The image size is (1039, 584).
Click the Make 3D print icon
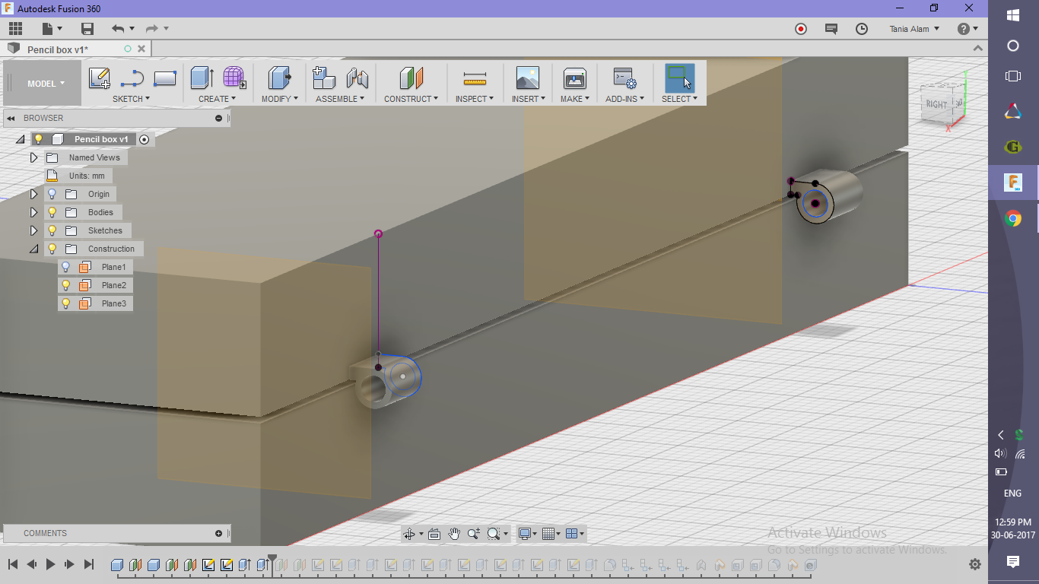point(574,78)
